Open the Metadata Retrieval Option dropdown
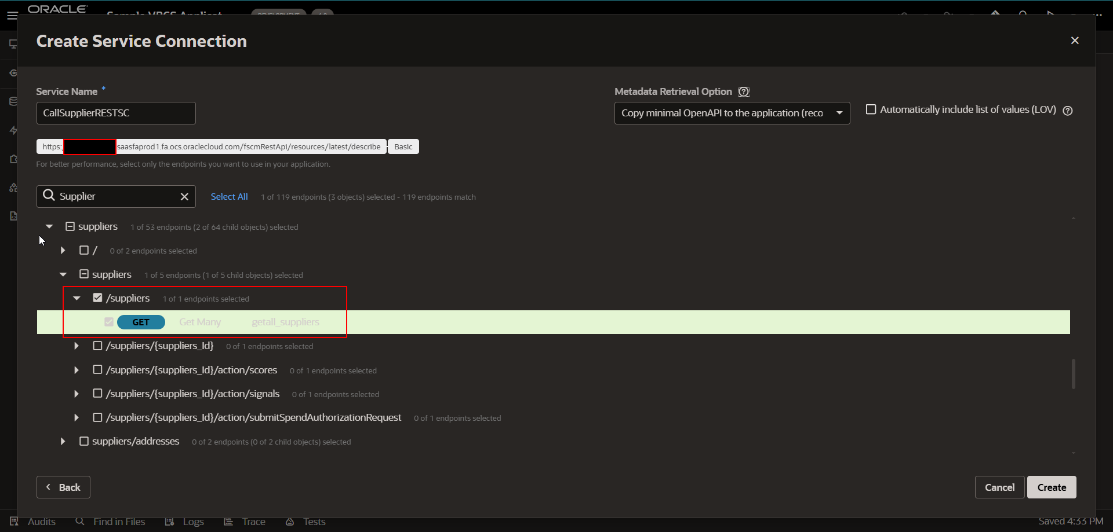 click(732, 113)
